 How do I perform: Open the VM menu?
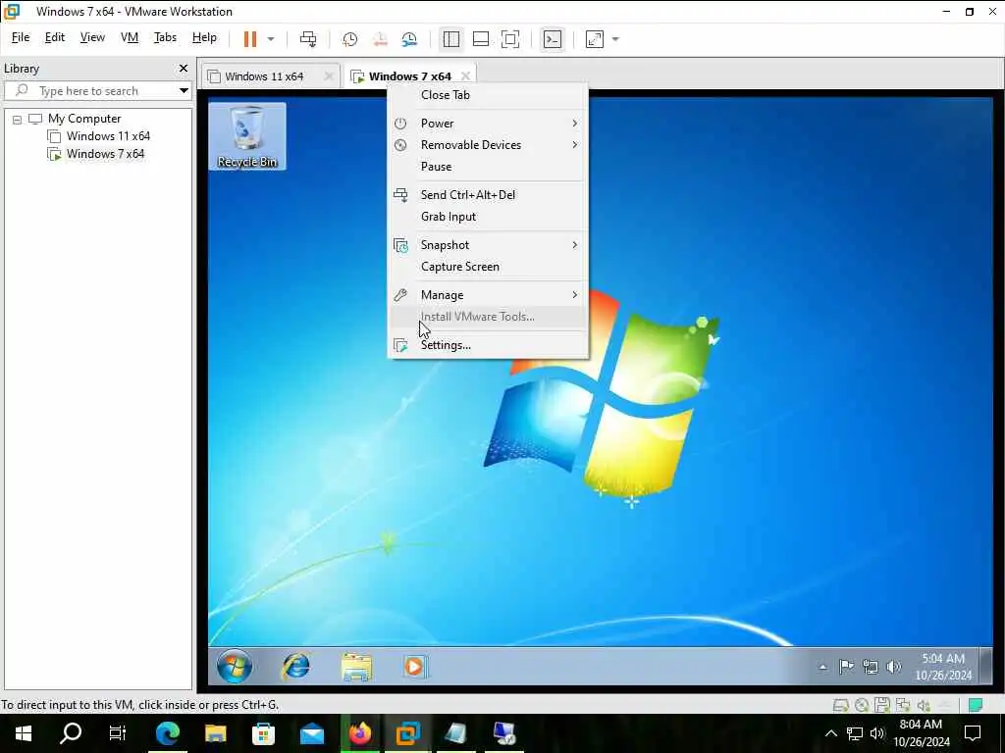[x=130, y=37]
